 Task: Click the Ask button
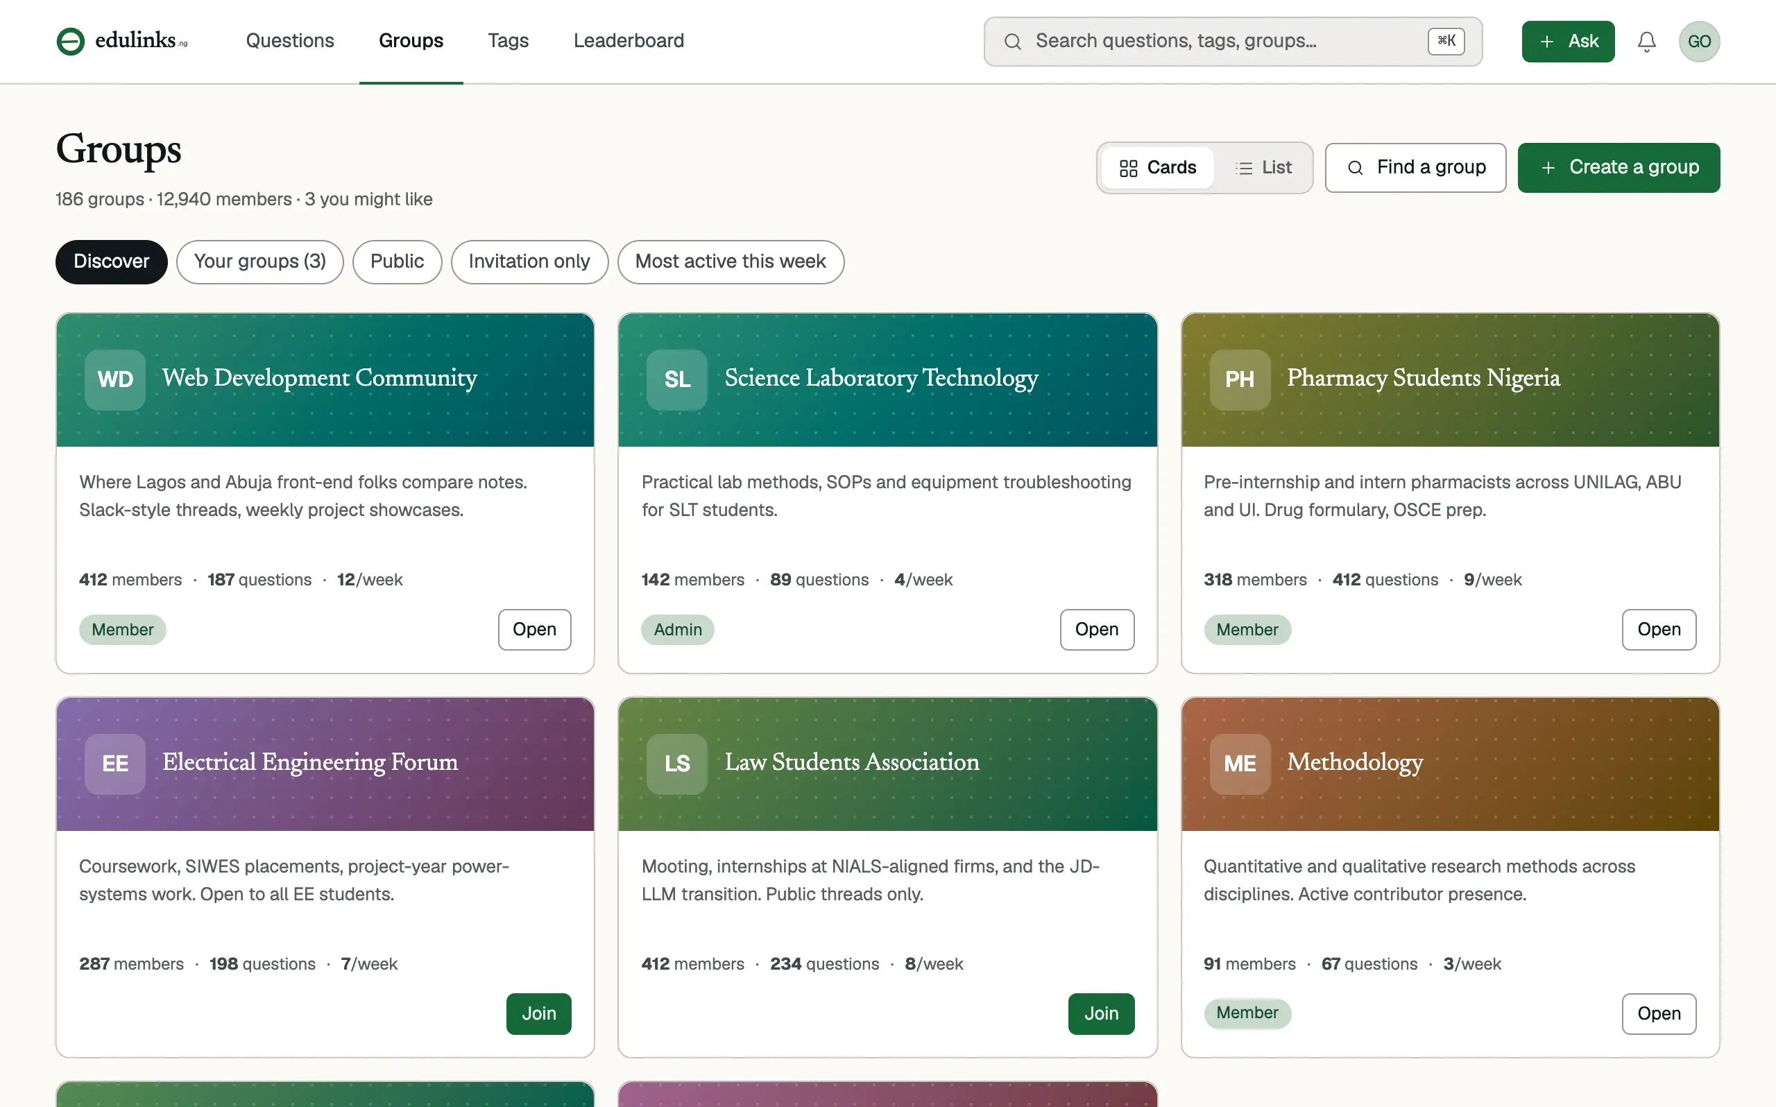coord(1567,42)
